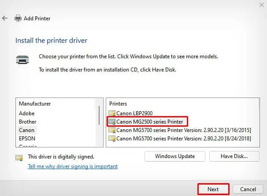Proceed with the Next button

pos(213,189)
